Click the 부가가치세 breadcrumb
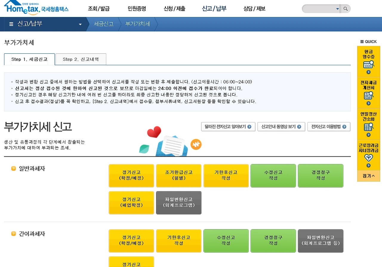 [x=138, y=24]
